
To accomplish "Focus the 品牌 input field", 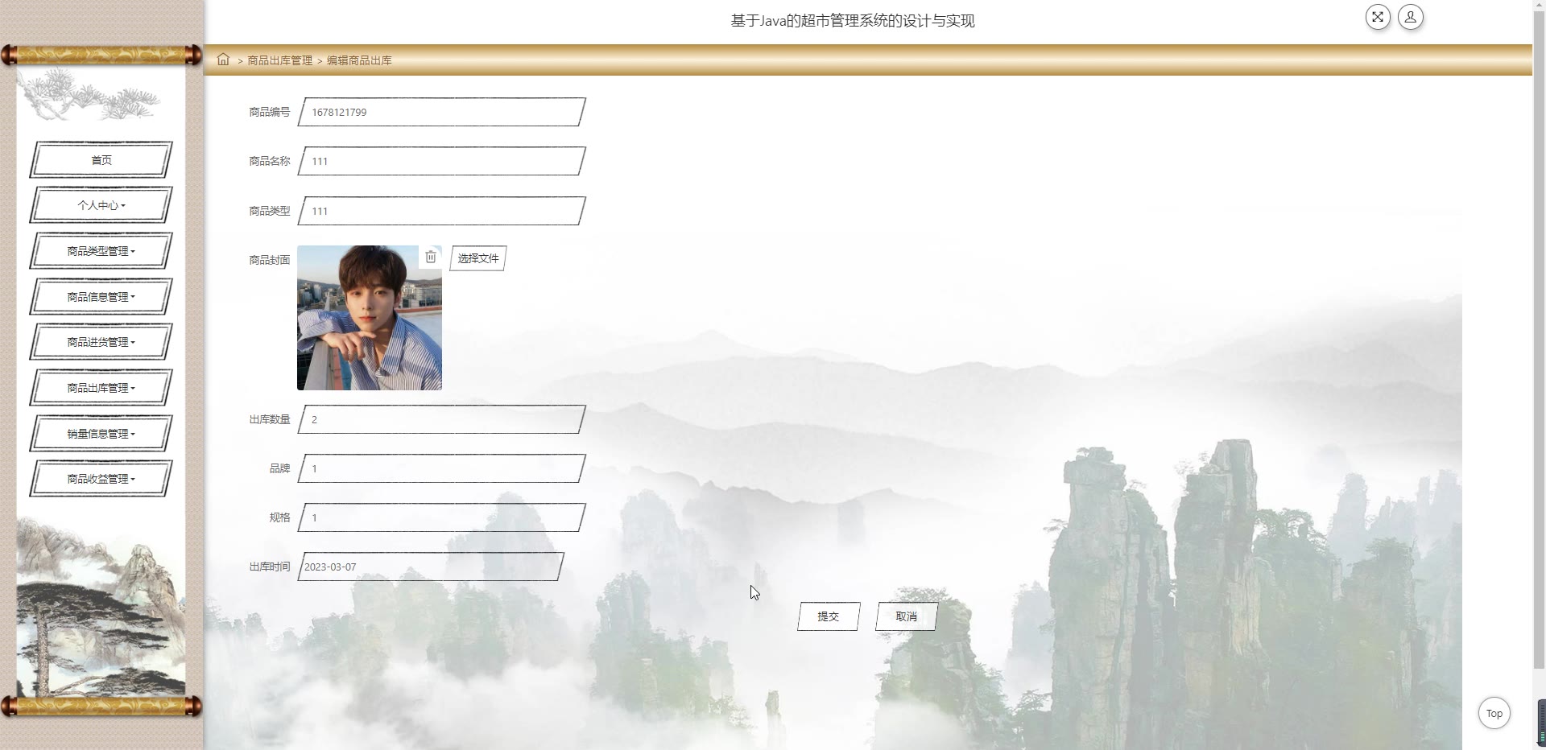I will click(x=442, y=468).
